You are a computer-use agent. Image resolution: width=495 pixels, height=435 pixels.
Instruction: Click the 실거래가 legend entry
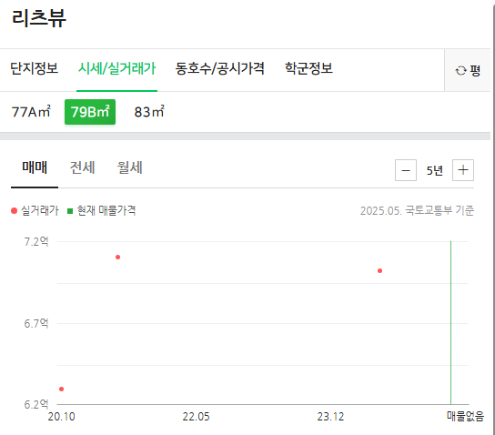(x=35, y=210)
